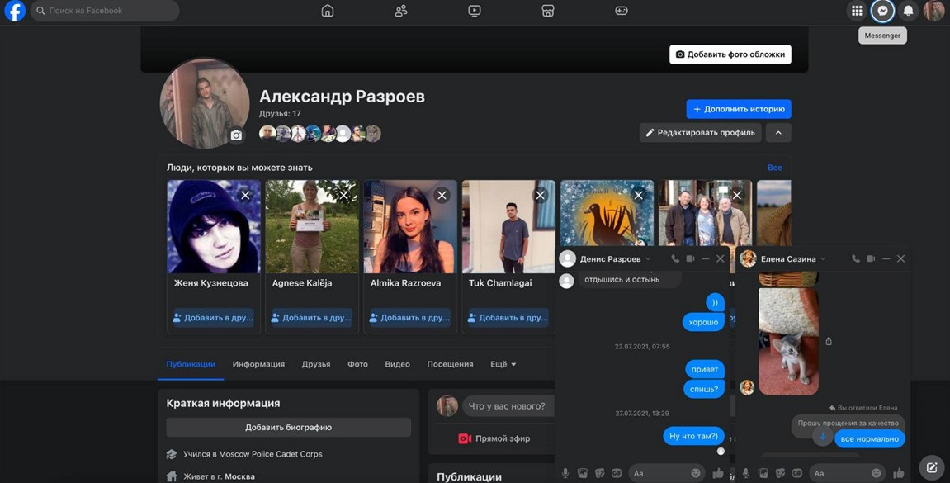This screenshot has height=483, width=950.
Task: Switch to the Фото tab
Action: [357, 364]
